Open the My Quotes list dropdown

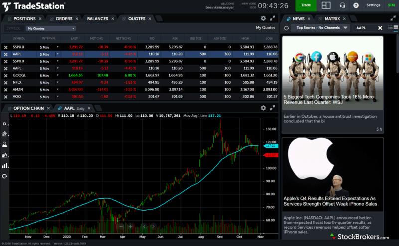pos(51,28)
